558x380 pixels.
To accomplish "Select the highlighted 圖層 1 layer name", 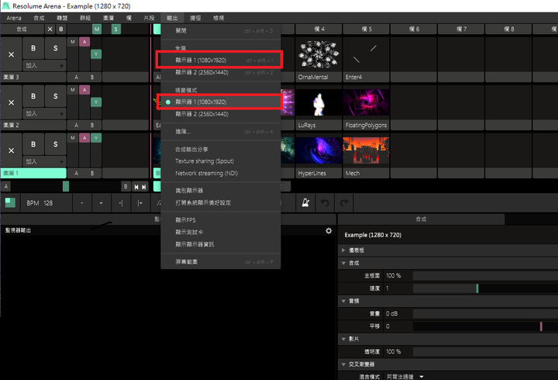I will coord(33,173).
